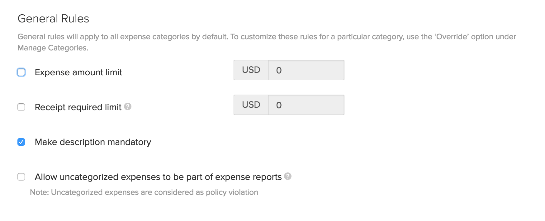The image size is (545, 221).
Task: Click the uncategorized expenses Note text
Action: click(144, 192)
